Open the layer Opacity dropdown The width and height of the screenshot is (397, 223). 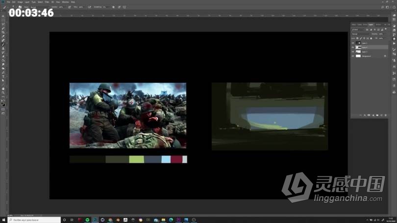[x=381, y=34]
